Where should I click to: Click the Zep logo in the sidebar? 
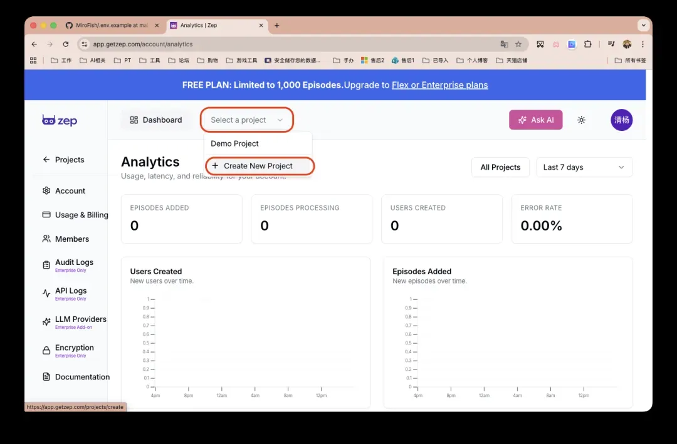[60, 120]
